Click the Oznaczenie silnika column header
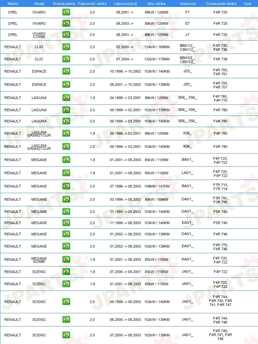Image resolution: width=258 pixels, height=344 pixels. [x=221, y=4]
